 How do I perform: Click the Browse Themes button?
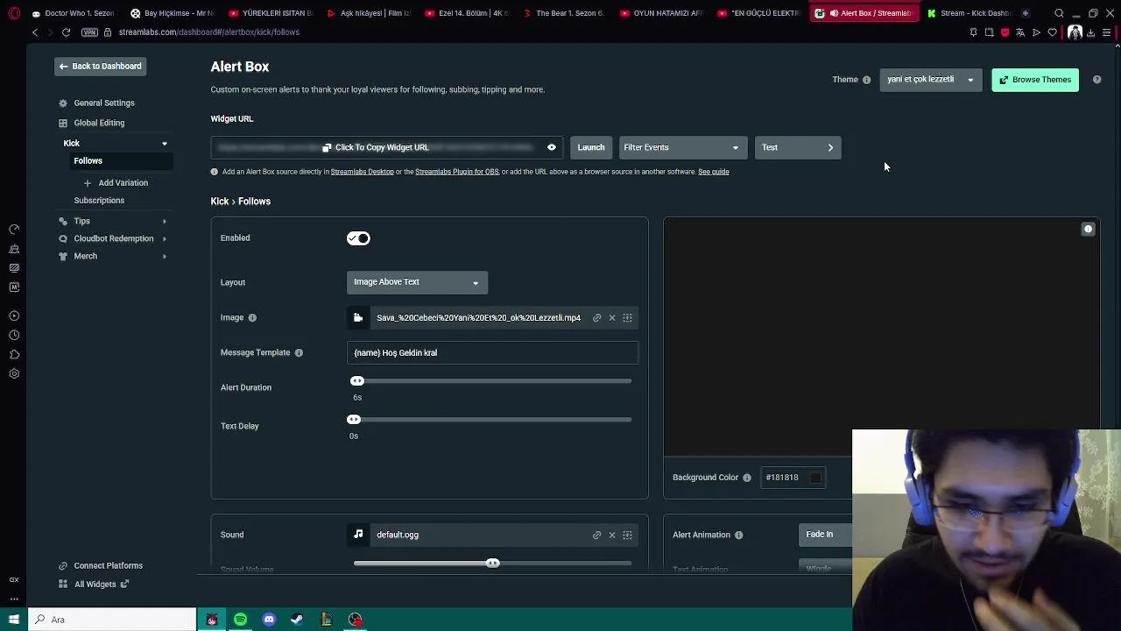click(x=1035, y=80)
